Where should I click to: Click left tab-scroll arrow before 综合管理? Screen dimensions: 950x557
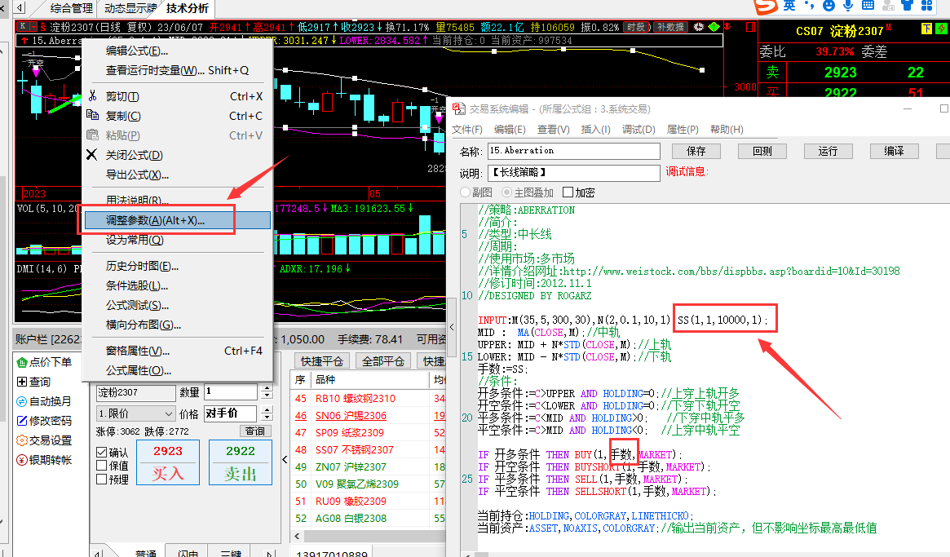pos(20,8)
